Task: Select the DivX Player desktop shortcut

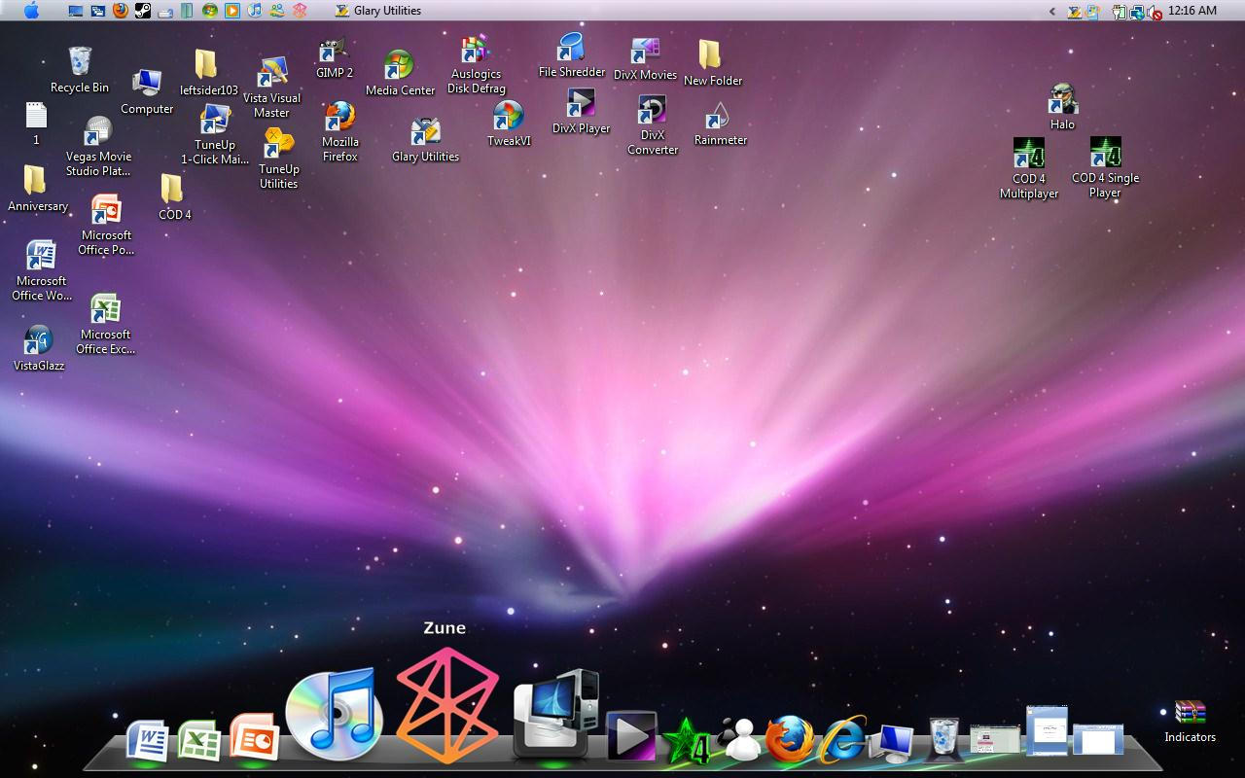Action: [x=581, y=111]
